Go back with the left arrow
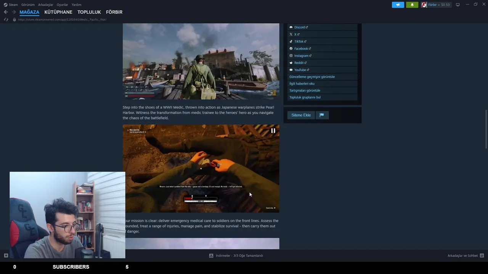This screenshot has height=274, width=488. [6, 12]
